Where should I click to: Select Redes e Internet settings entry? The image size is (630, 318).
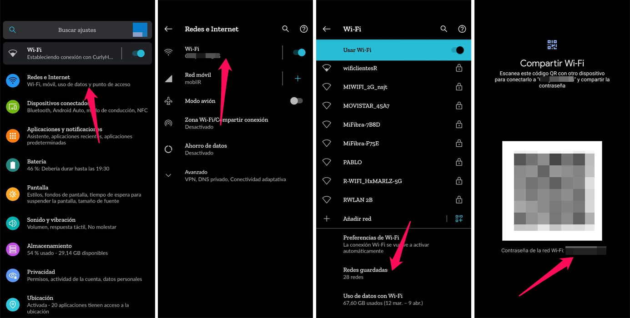pos(77,80)
